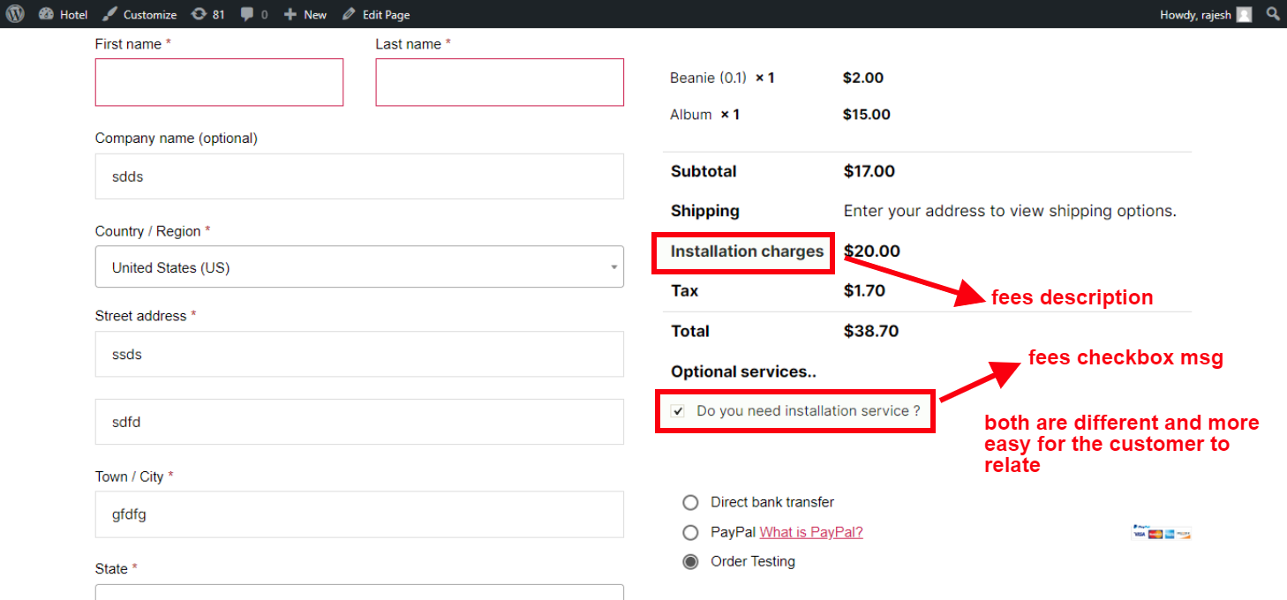
Task: Click the payment cards logo image
Action: click(x=1162, y=532)
